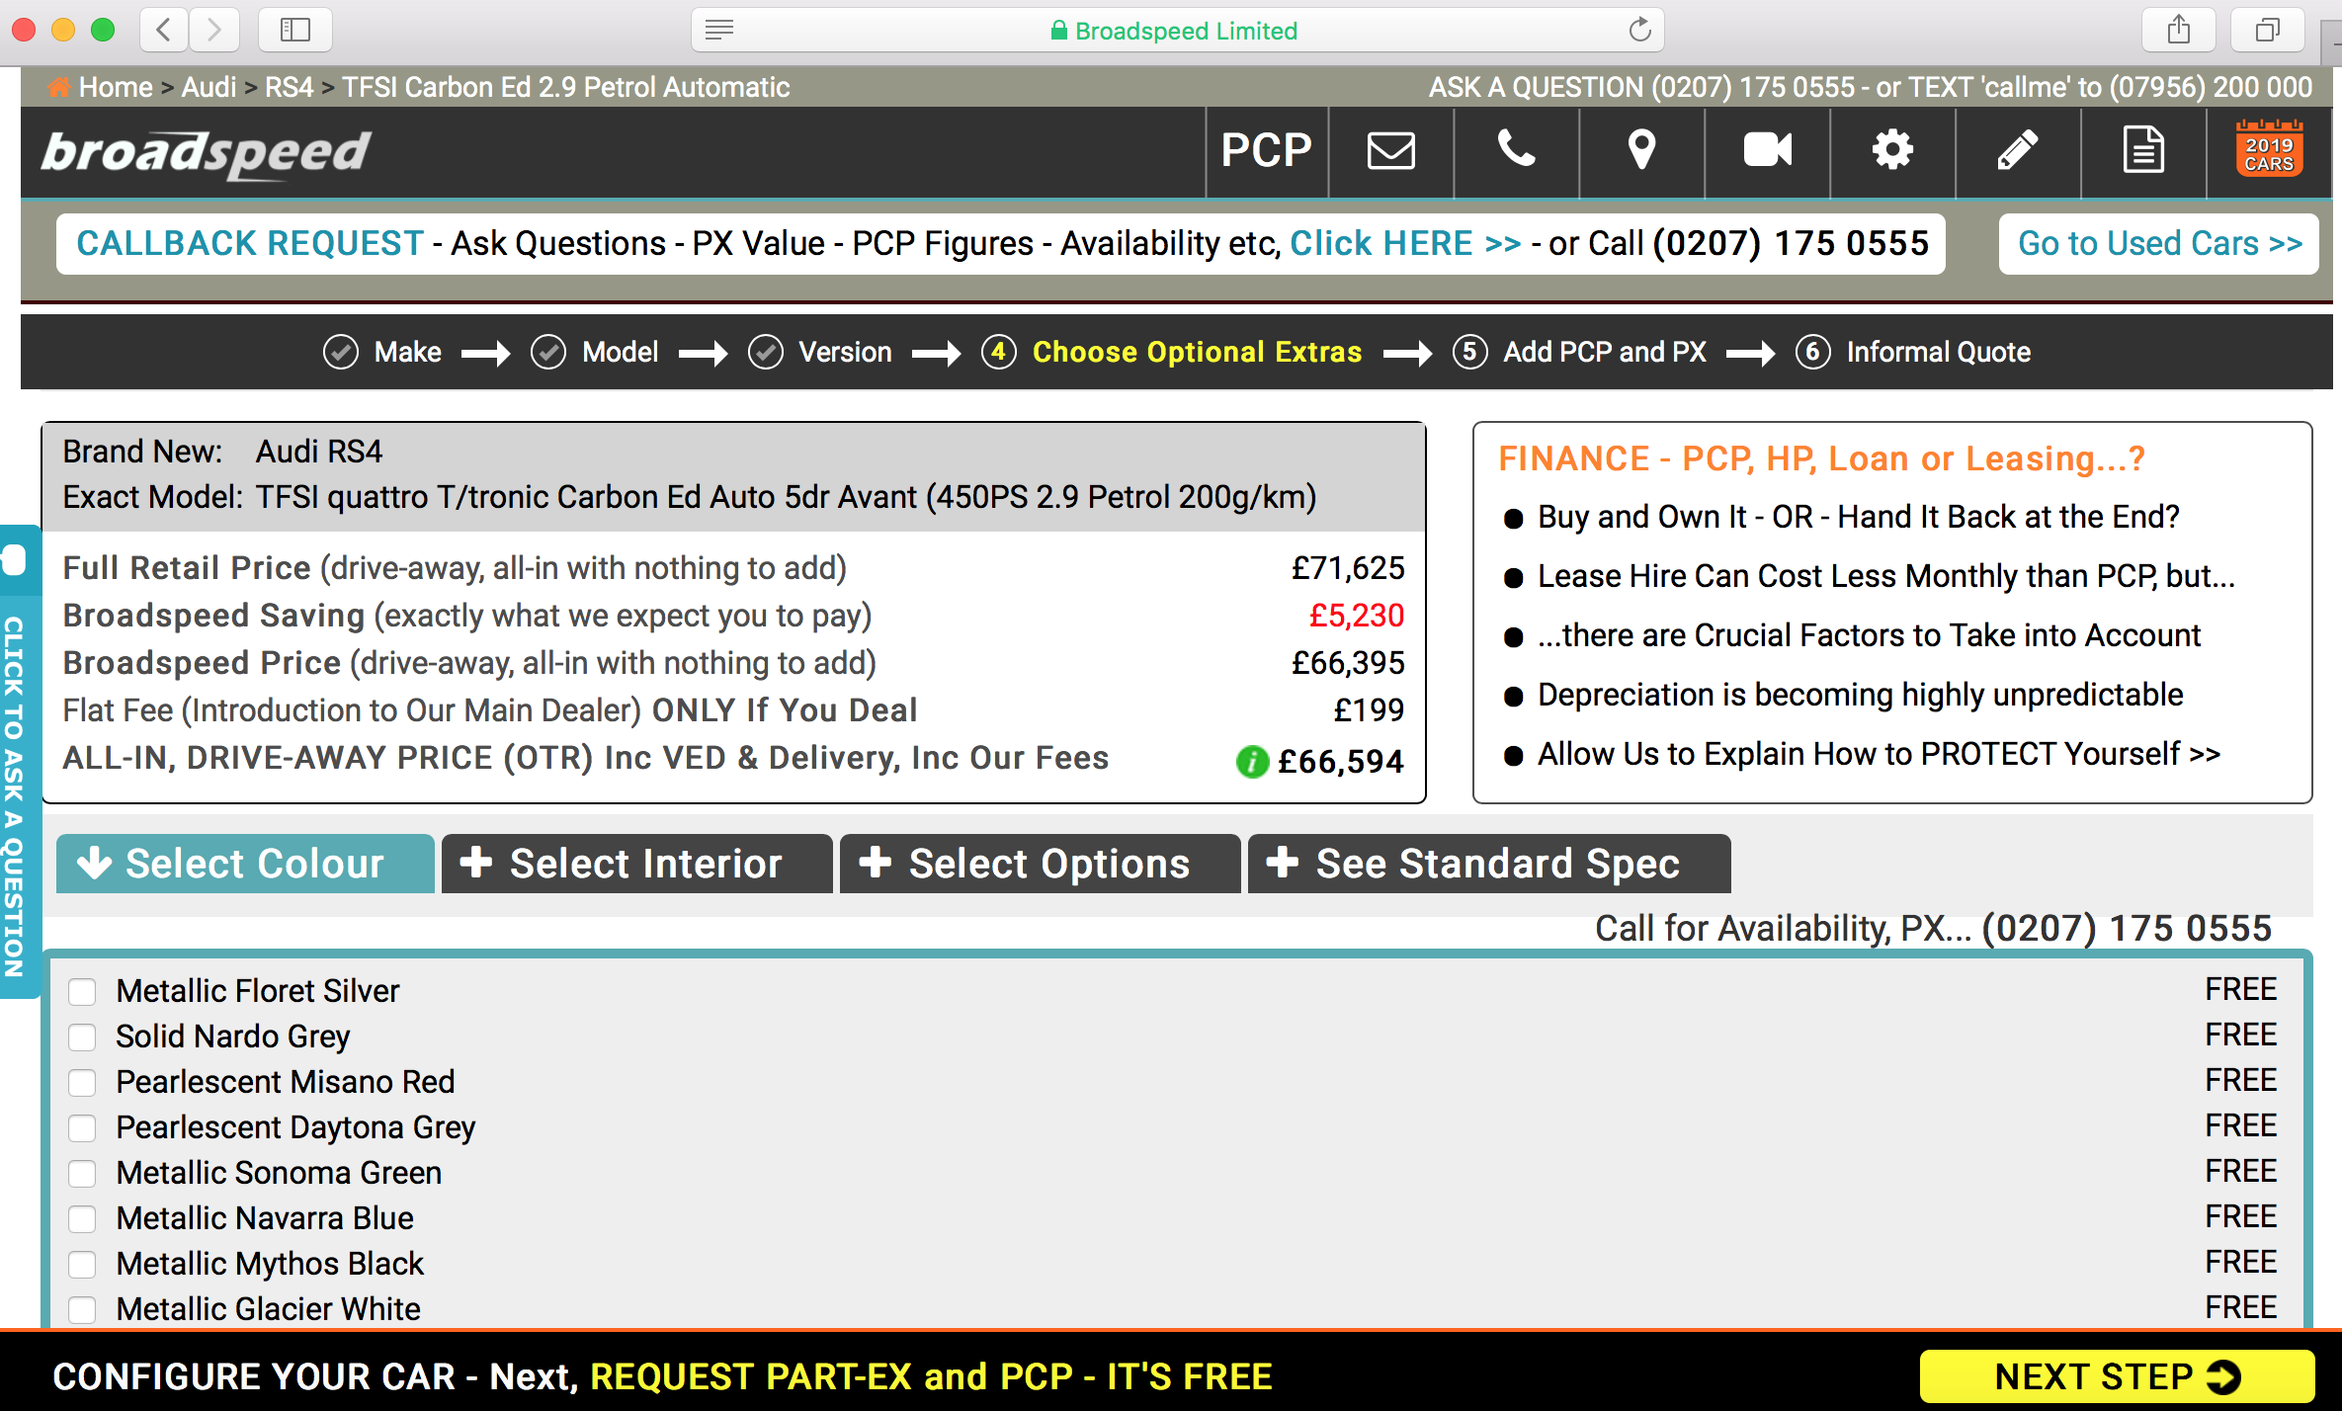Click the envelope email icon in header
The width and height of the screenshot is (2342, 1411).
(1390, 151)
